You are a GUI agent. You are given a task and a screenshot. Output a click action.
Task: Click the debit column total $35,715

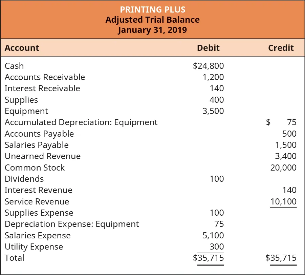pyautogui.click(x=208, y=258)
